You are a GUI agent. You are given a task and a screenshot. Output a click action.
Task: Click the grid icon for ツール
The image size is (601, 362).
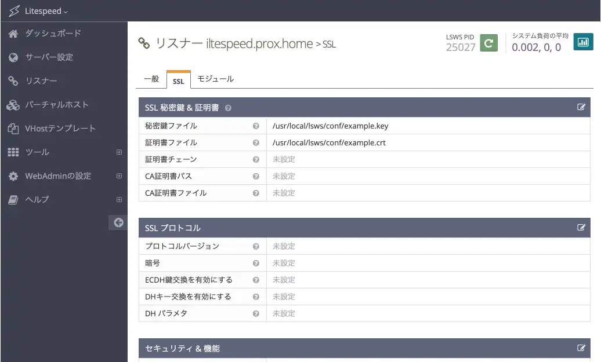(x=13, y=152)
